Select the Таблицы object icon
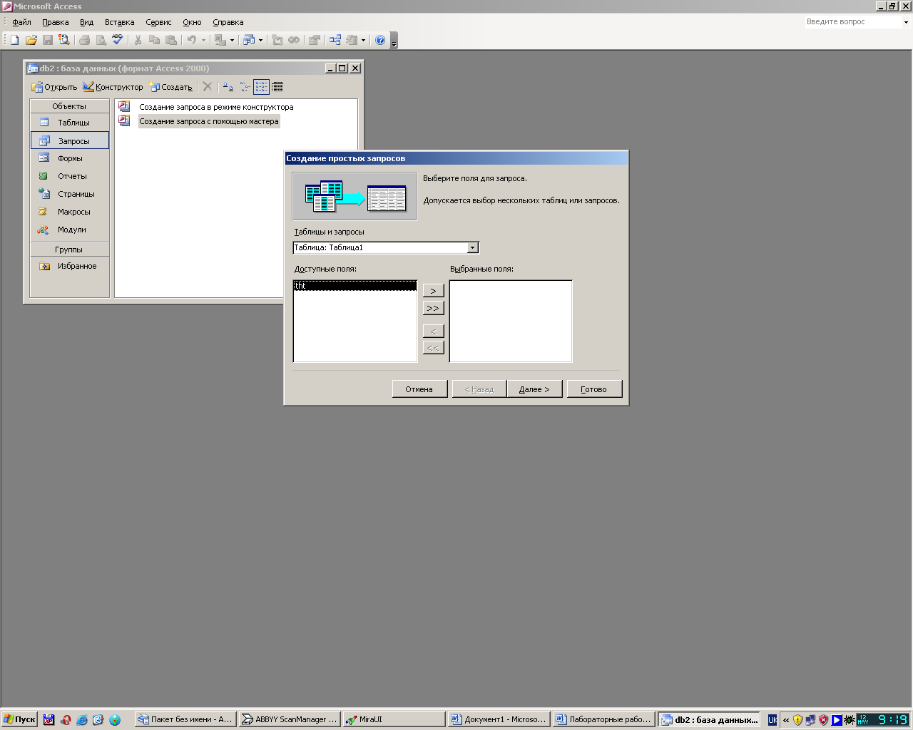This screenshot has width=913, height=730. tap(44, 123)
